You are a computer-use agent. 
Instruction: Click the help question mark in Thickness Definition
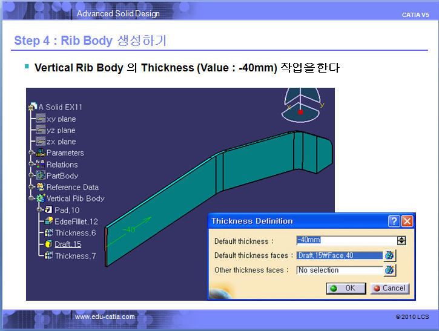click(x=394, y=221)
